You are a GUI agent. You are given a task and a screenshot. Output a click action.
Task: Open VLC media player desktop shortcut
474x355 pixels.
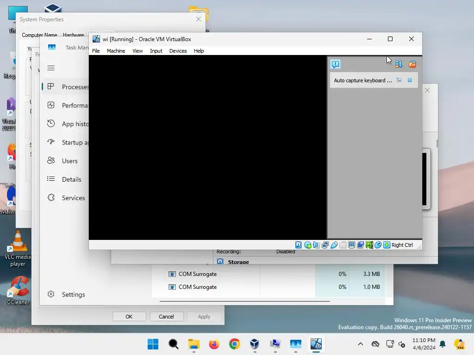coord(17,249)
